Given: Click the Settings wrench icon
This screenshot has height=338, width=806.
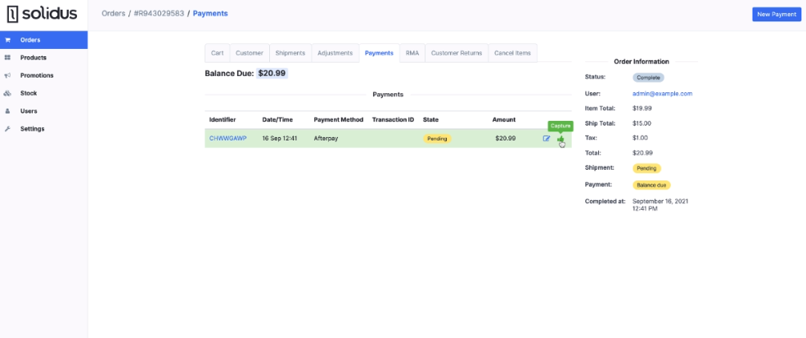Looking at the screenshot, I should (8, 129).
